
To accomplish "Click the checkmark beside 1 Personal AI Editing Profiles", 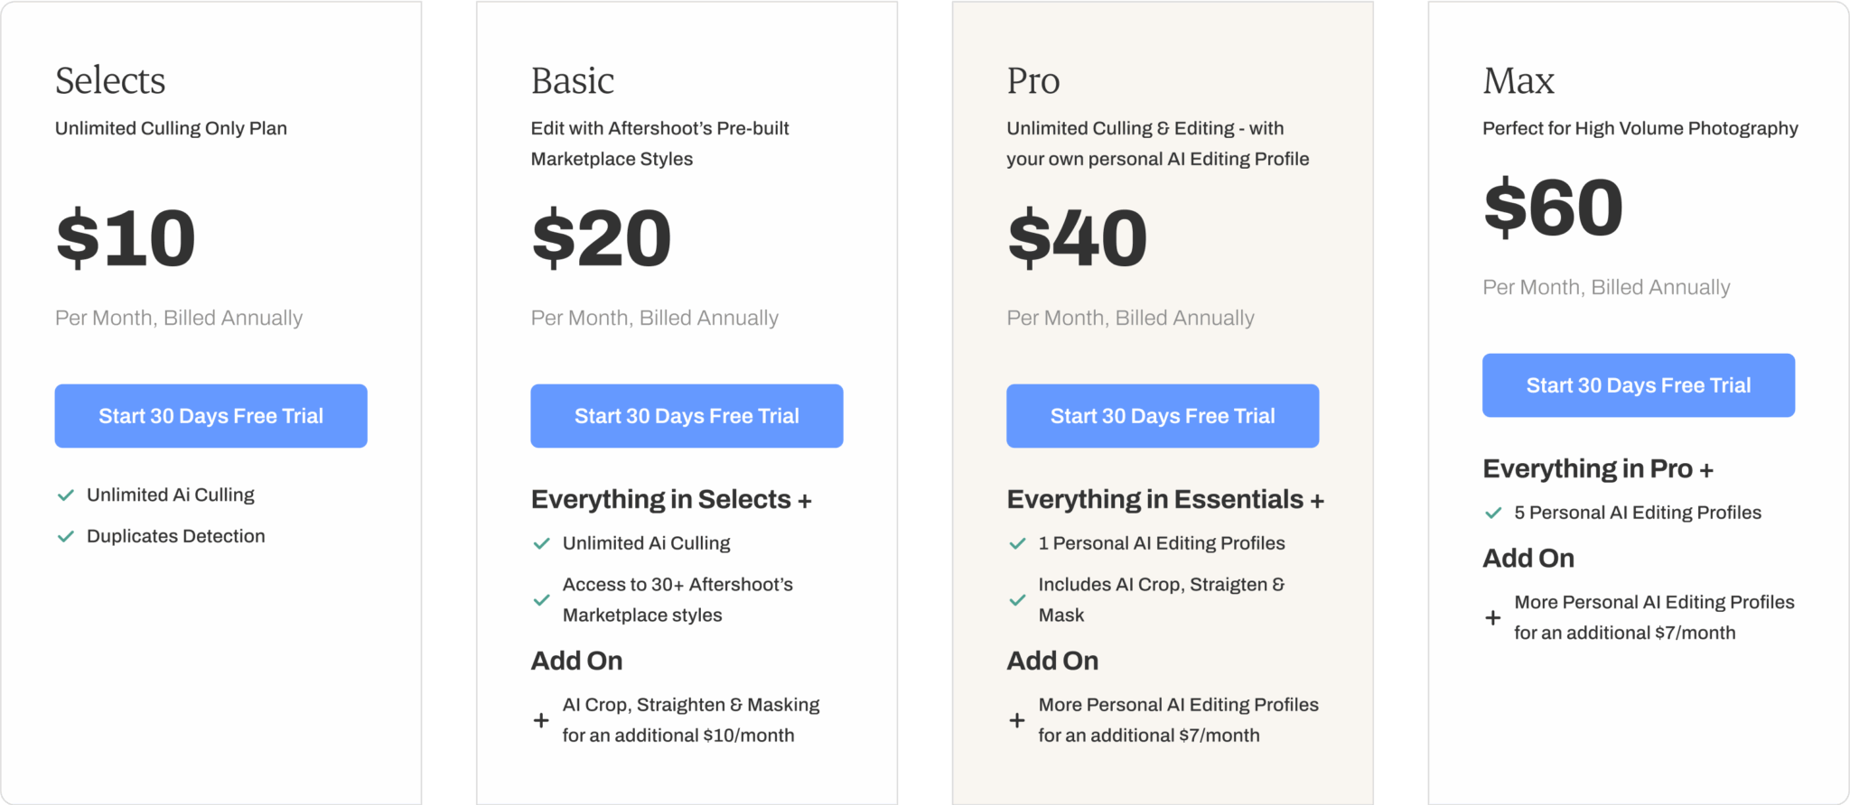I will 1016,542.
